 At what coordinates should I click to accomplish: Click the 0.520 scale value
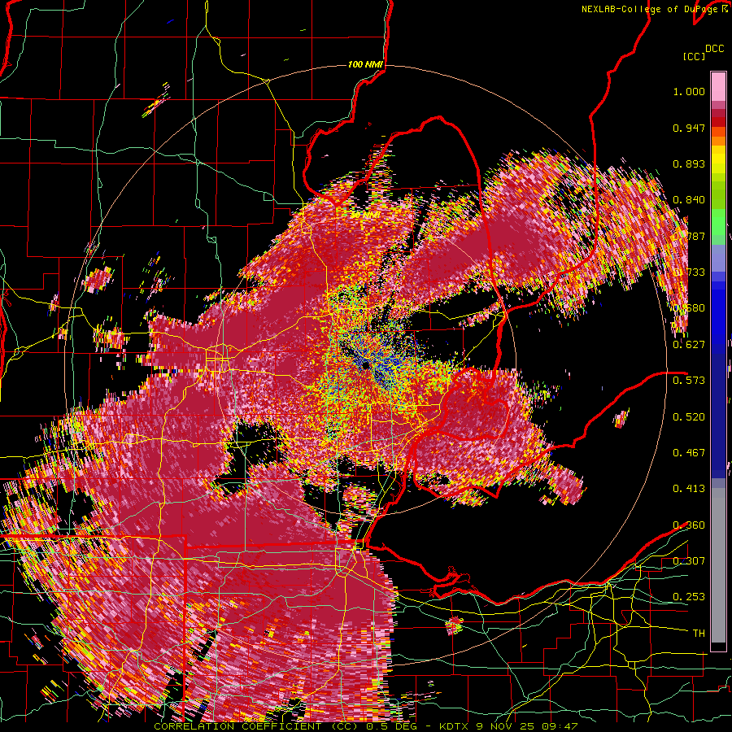[x=689, y=416]
